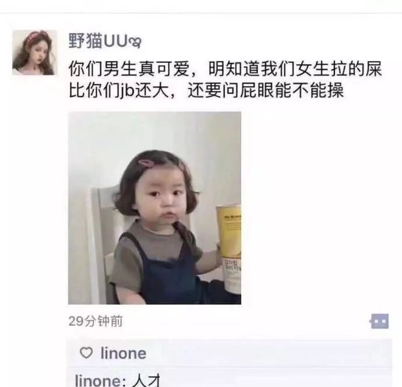The image size is (402, 387).
Task: Select the post line starting 你们男生真可爱
Action: [225, 69]
